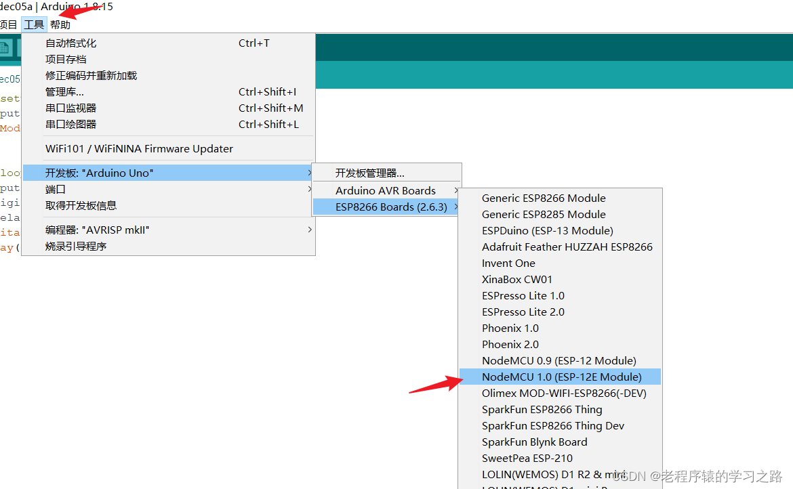Viewport: 793px width, 489px height.
Task: Expand 开发板: "Arduino Uno" submenu
Action: (x=169, y=173)
